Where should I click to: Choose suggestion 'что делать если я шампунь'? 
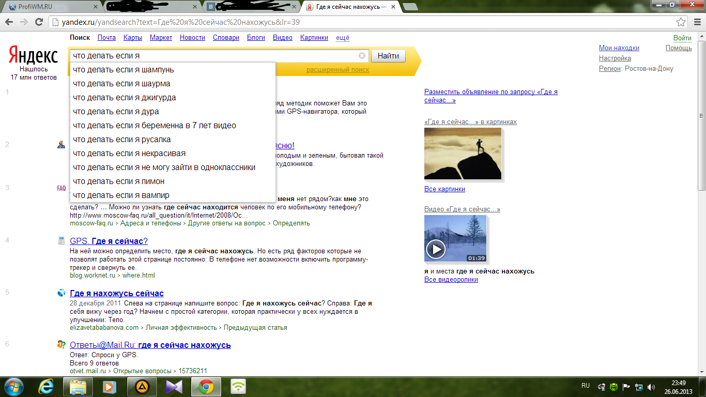click(172, 70)
